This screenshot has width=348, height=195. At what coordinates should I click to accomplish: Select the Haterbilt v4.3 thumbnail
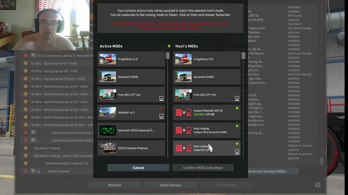coord(108,112)
